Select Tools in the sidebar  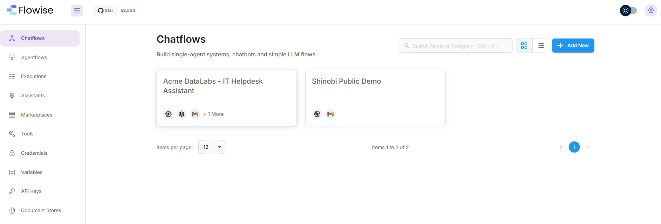point(40,134)
